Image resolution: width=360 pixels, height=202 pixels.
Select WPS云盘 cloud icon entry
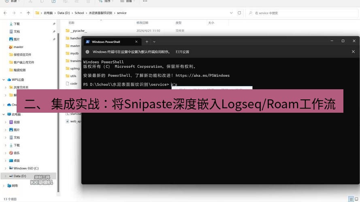9,80
